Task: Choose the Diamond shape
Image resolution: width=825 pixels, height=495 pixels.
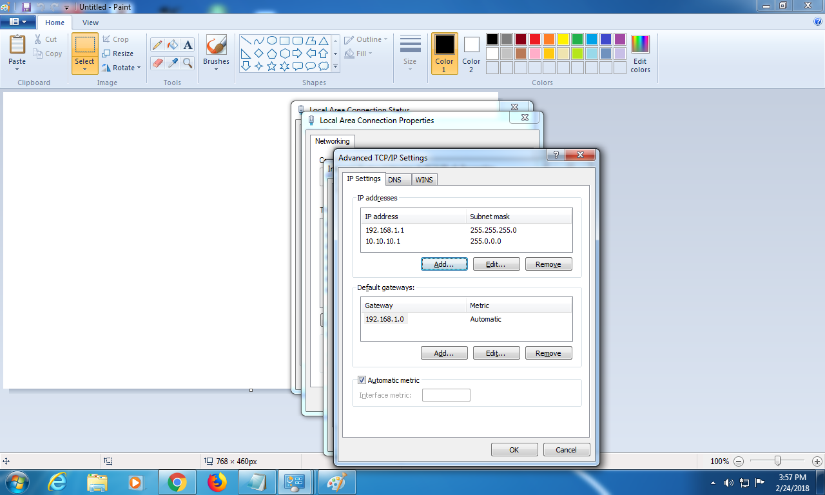Action: pyautogui.click(x=258, y=53)
